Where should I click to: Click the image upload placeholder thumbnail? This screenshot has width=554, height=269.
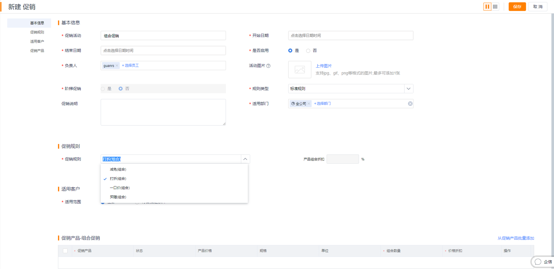(x=300, y=70)
